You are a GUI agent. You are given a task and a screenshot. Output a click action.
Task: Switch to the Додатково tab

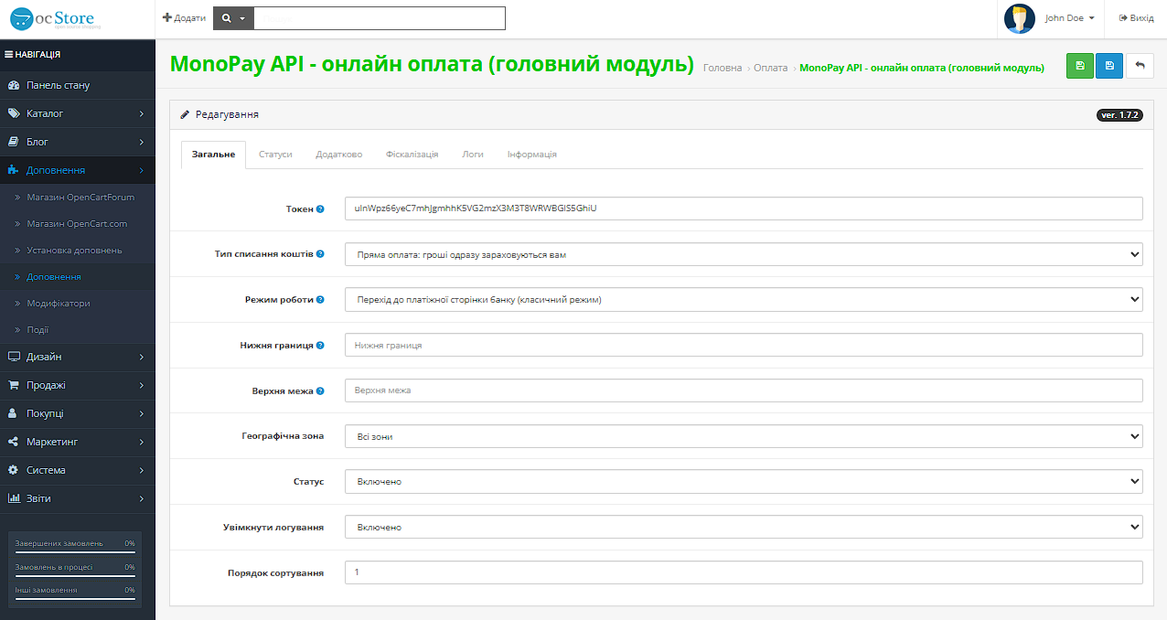pyautogui.click(x=339, y=155)
